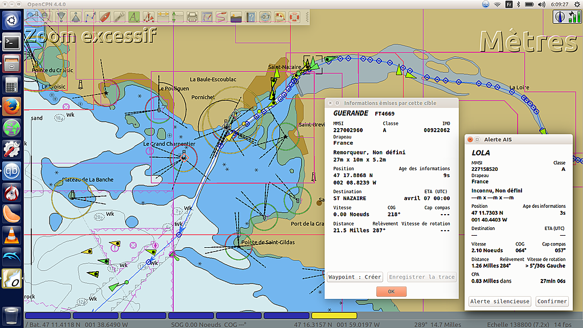Open the calculator from the dock

click(x=11, y=85)
